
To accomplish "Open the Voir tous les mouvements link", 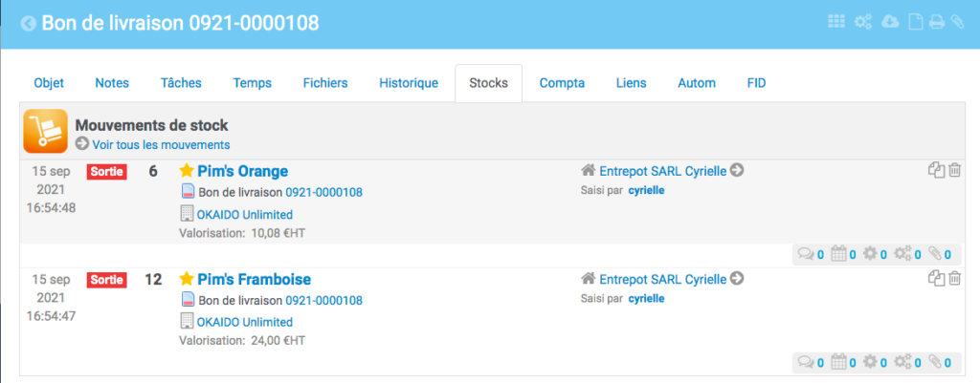I will 161,145.
